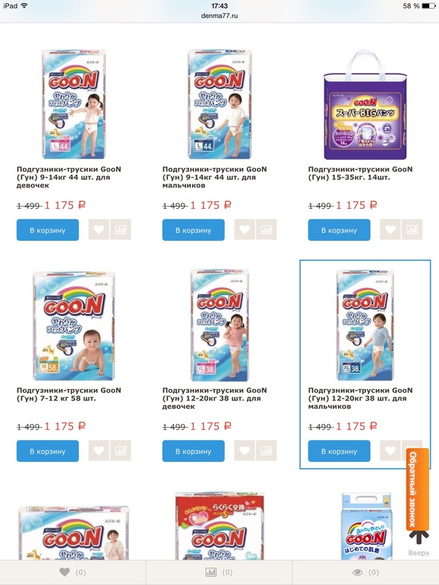Add 7-12 кг 58 шт. diapers В корзину
439x585 pixels.
[x=48, y=451]
